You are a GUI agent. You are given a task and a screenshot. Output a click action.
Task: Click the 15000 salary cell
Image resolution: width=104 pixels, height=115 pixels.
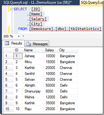coord(51,62)
